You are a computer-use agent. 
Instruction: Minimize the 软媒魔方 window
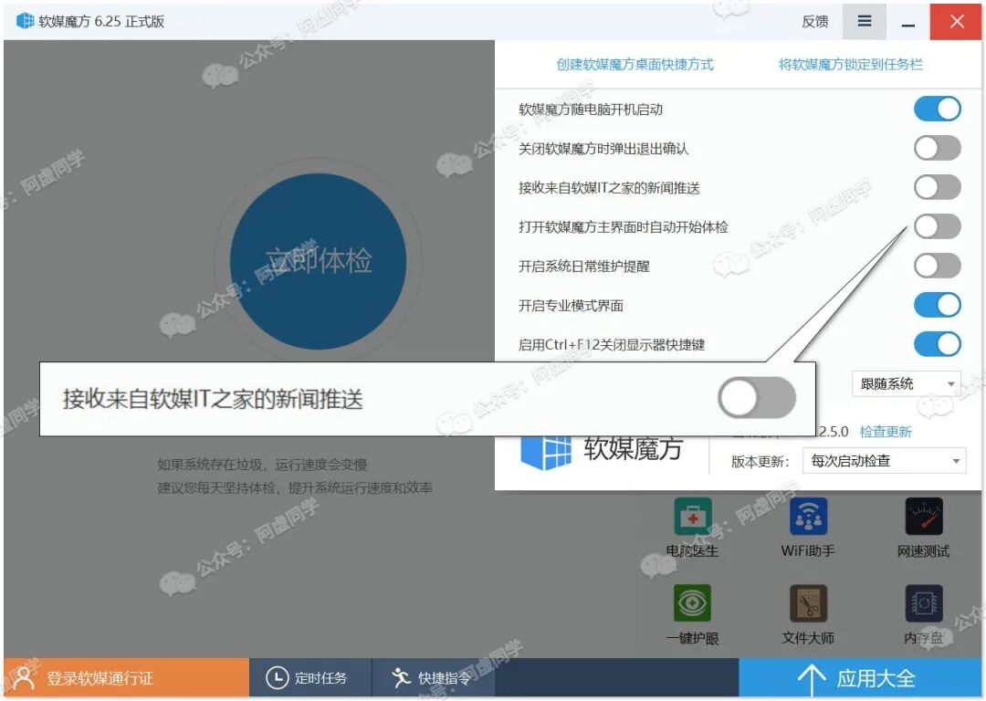tap(908, 21)
